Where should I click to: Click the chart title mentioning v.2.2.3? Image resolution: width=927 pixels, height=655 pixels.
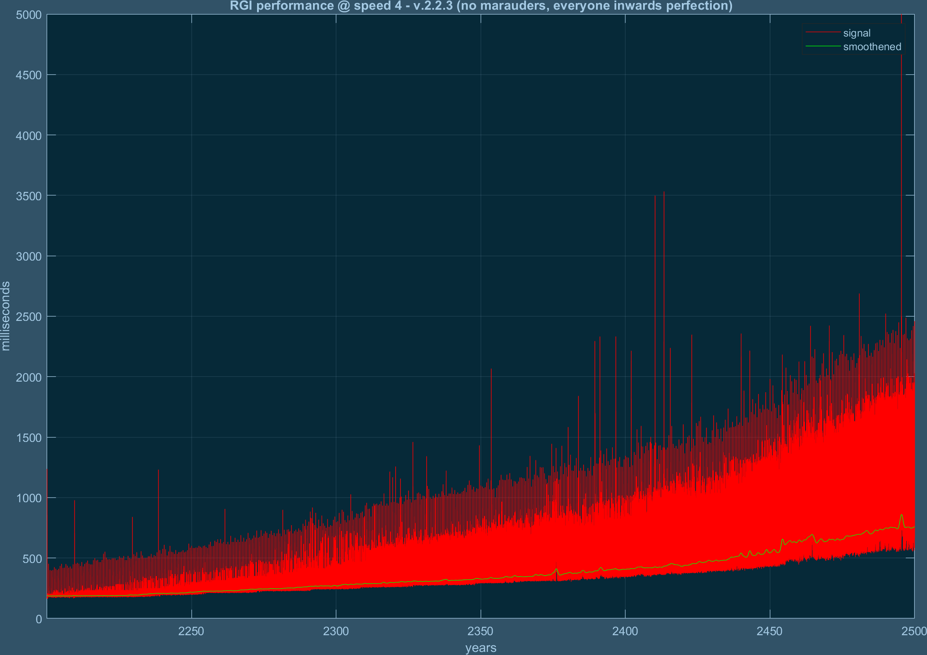pyautogui.click(x=481, y=6)
